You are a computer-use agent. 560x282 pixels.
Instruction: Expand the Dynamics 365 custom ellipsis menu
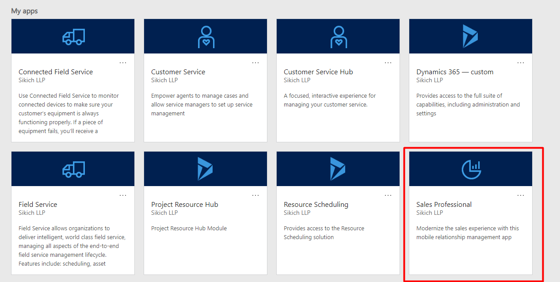[x=521, y=63]
